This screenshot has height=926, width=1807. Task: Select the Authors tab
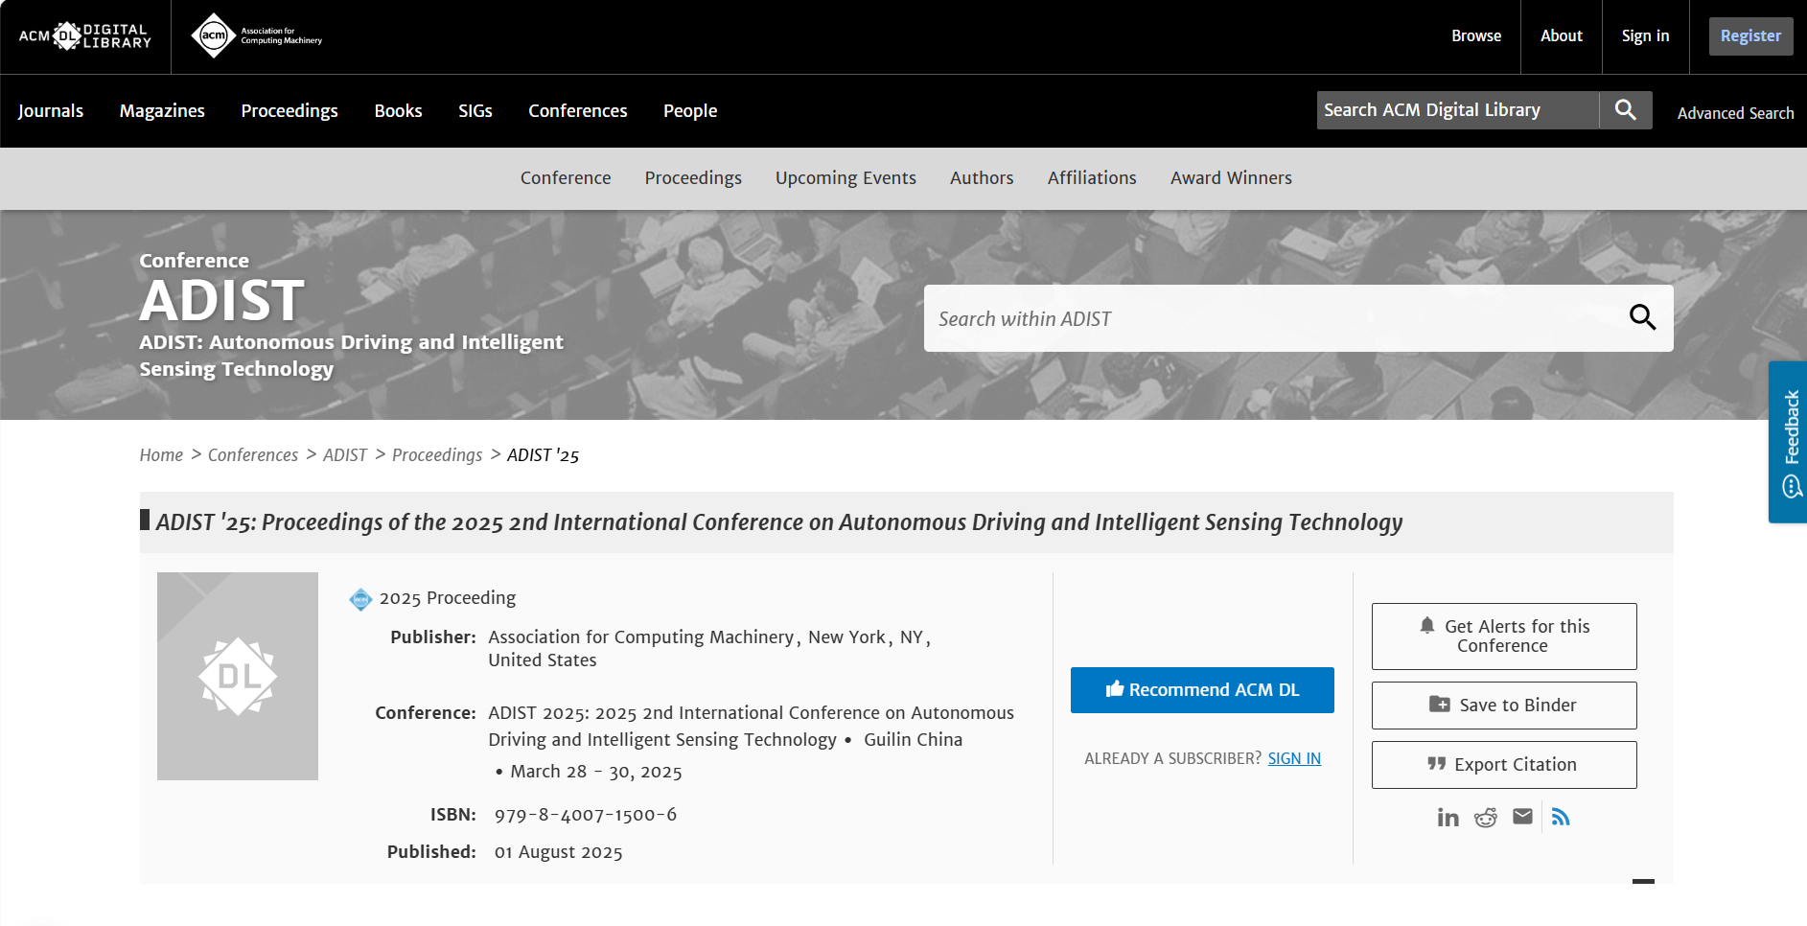982,177
